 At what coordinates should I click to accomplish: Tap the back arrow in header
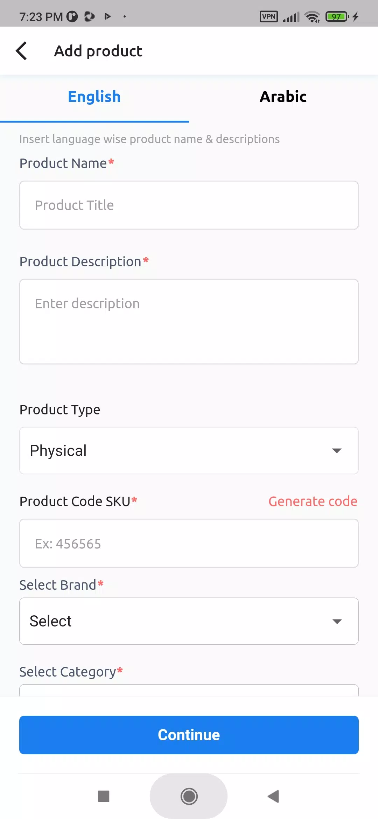[22, 51]
